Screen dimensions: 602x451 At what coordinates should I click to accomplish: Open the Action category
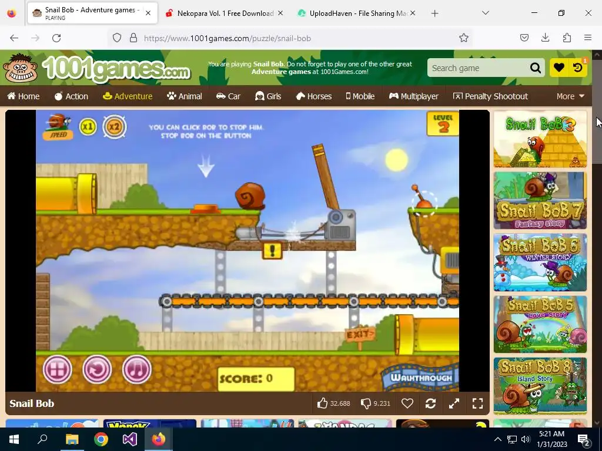[x=71, y=96]
